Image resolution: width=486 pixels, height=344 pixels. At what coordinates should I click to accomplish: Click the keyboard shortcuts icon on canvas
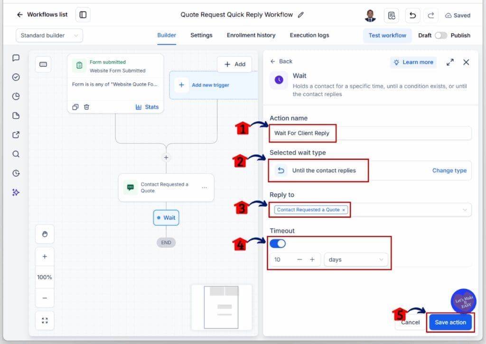pos(43,65)
